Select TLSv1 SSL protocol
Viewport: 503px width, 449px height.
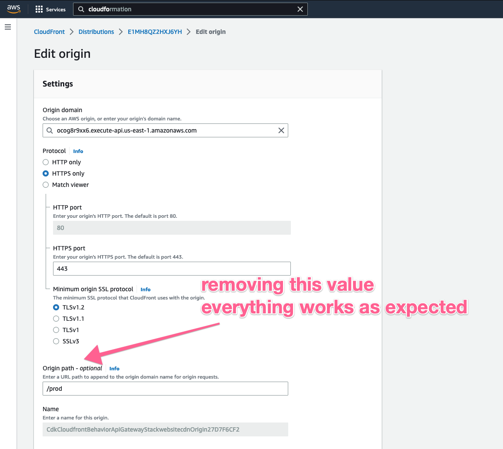pyautogui.click(x=56, y=330)
